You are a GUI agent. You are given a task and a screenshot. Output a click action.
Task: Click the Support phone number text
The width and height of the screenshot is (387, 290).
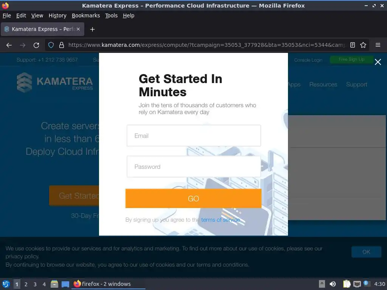tap(47, 60)
